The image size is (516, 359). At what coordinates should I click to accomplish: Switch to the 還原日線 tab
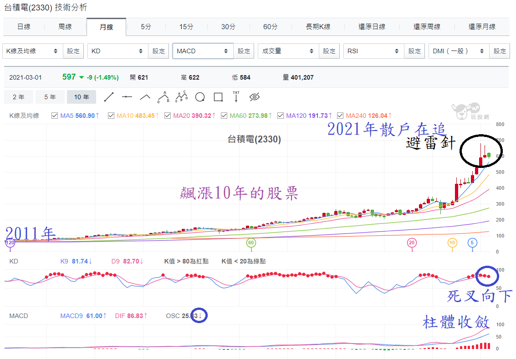click(x=372, y=27)
